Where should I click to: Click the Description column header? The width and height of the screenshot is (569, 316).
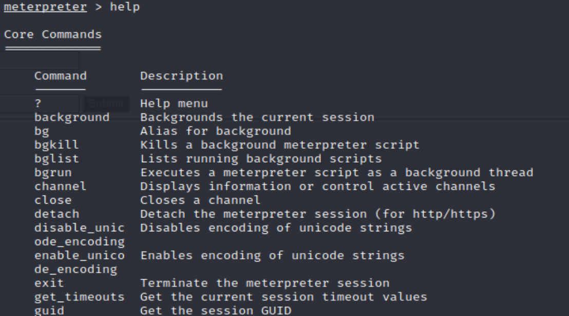pos(181,76)
